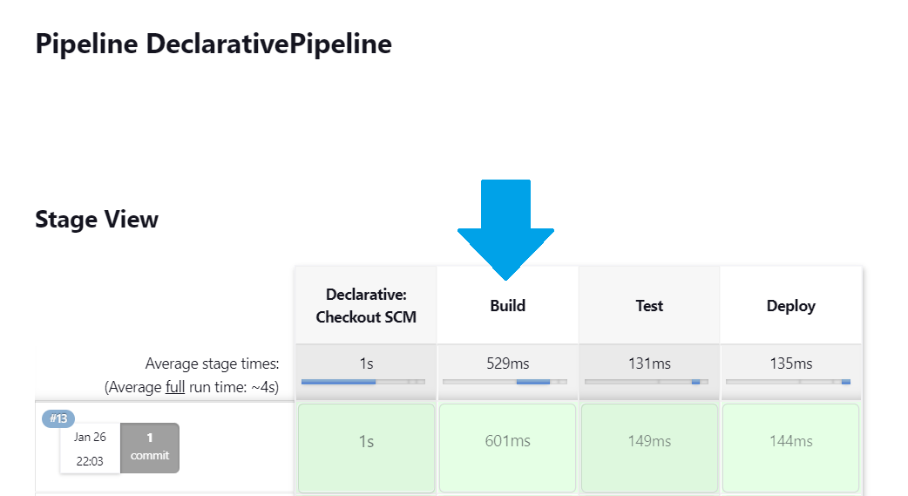
Task: Open the Checkout SCM 1s run cell
Action: click(366, 448)
